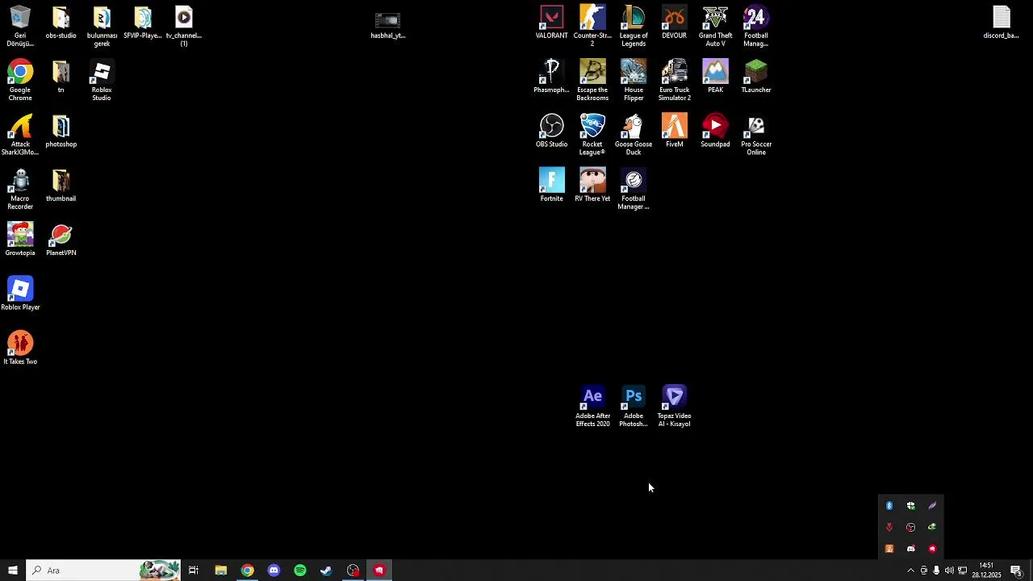Open the Windows Start menu
The height and width of the screenshot is (581, 1033).
pos(13,571)
